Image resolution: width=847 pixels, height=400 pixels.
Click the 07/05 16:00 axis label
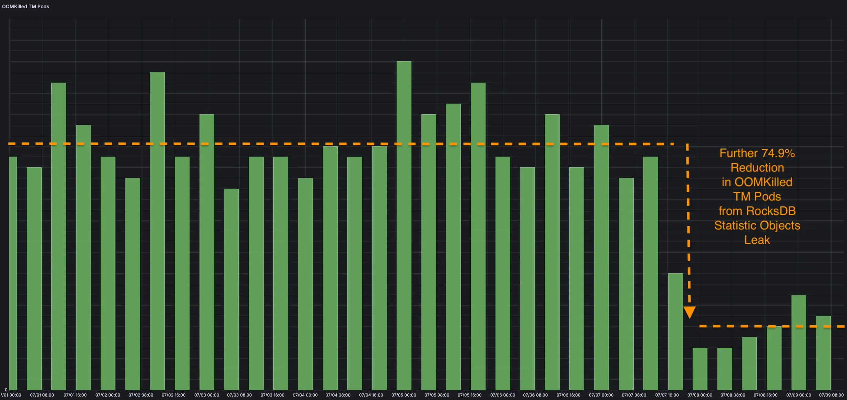click(470, 395)
